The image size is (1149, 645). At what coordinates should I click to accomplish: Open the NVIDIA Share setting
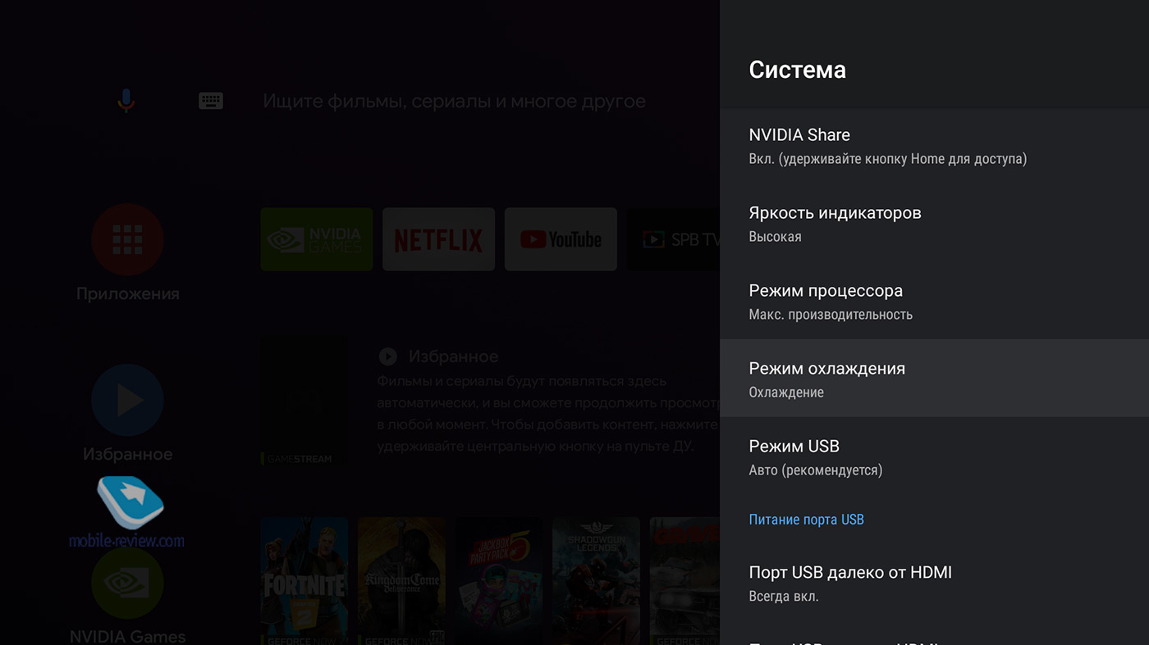coord(934,146)
